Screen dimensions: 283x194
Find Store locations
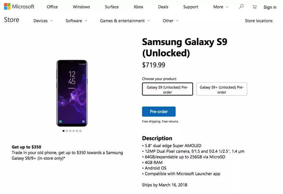pos(259,21)
